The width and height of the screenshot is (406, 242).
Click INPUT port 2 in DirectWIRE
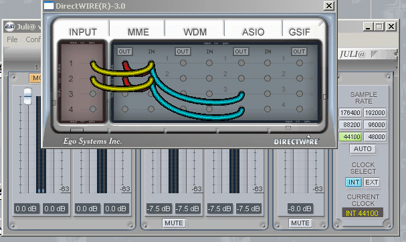click(x=93, y=78)
